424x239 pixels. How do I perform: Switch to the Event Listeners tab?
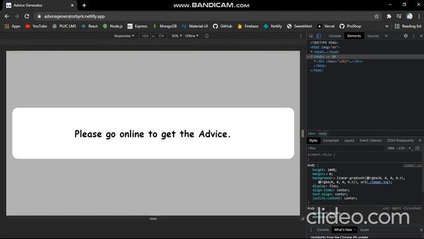tap(370, 140)
